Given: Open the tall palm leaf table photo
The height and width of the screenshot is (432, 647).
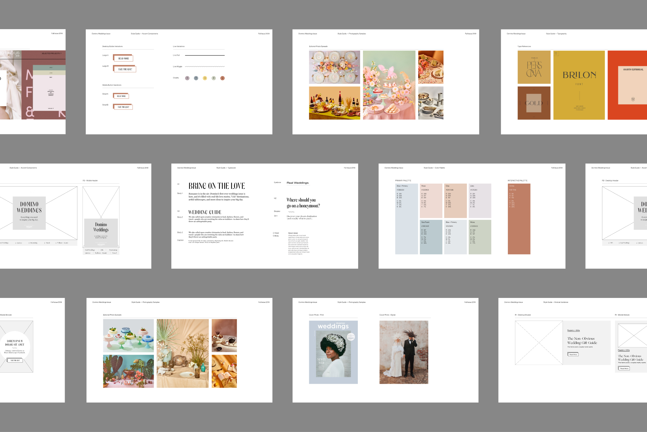Looking at the screenshot, I should click(x=183, y=353).
